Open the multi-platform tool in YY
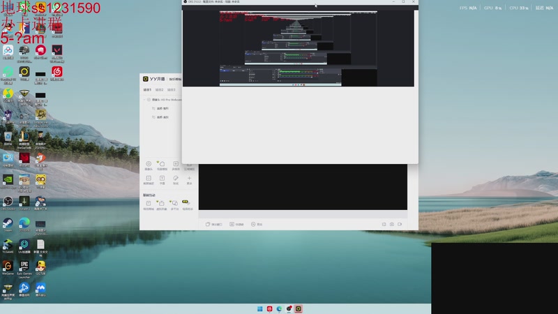The width and height of the screenshot is (558, 314). tap(174, 205)
